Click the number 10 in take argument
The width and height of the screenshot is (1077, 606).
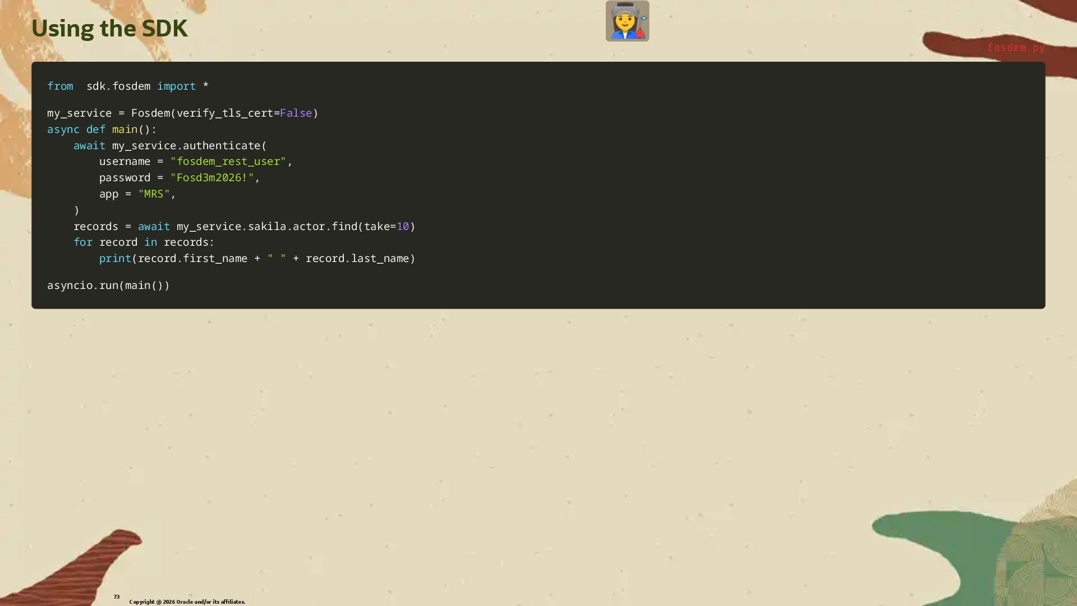[403, 227]
